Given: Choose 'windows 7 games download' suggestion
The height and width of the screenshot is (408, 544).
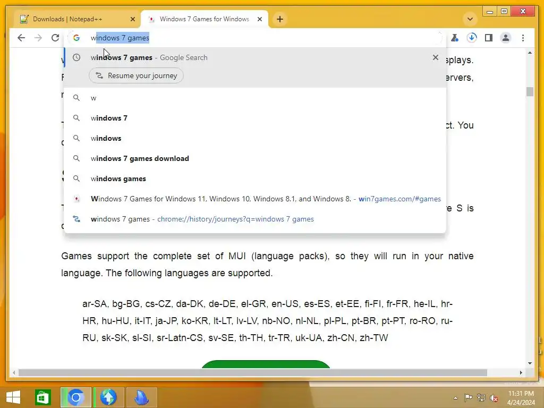Looking at the screenshot, I should [x=255, y=158].
